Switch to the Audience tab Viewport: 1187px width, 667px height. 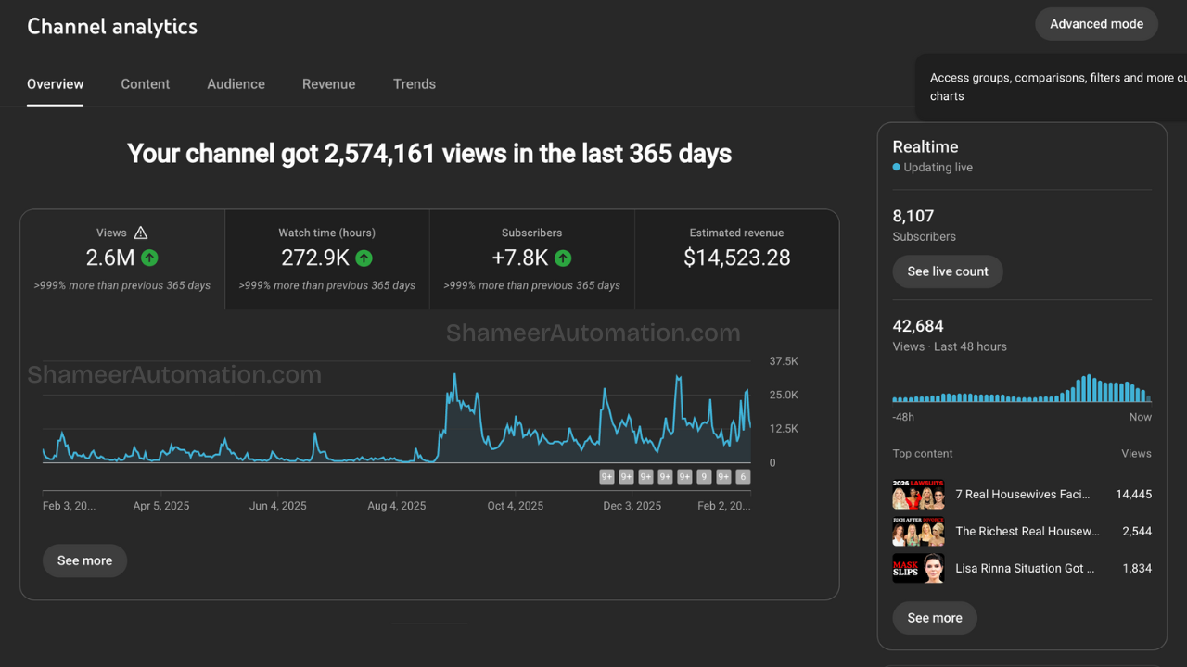pyautogui.click(x=236, y=84)
